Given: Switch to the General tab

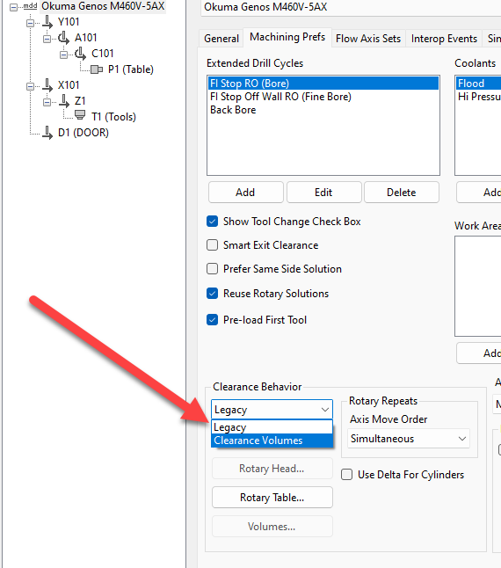Looking at the screenshot, I should 221,39.
